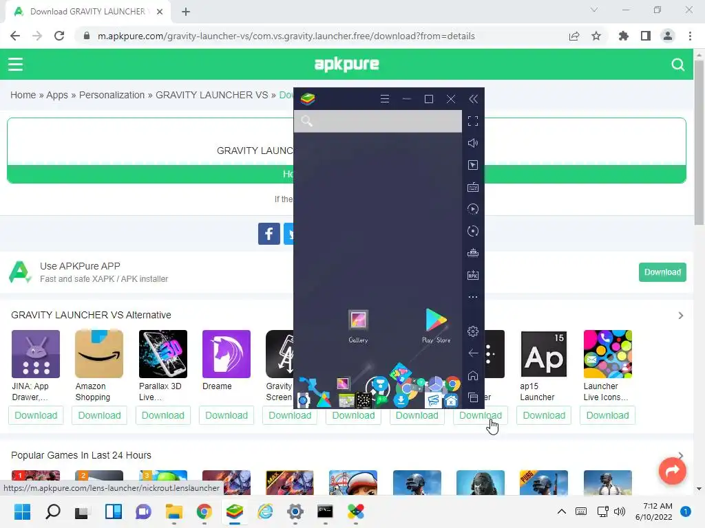Click Download under Launcher Live Icons

(x=607, y=415)
